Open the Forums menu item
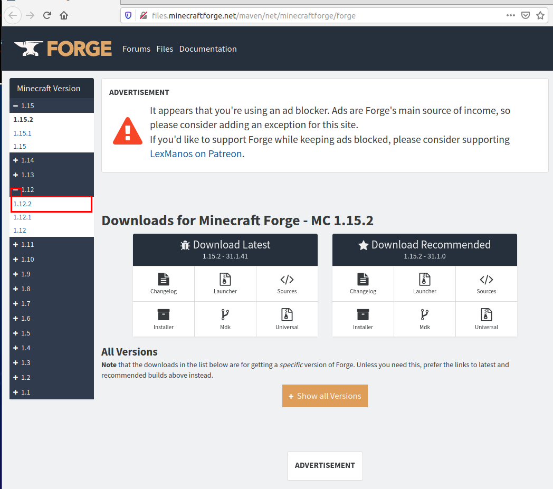This screenshot has width=553, height=489. [x=136, y=49]
